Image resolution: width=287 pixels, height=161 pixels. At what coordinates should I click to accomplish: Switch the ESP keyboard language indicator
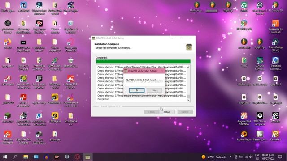[257, 157]
